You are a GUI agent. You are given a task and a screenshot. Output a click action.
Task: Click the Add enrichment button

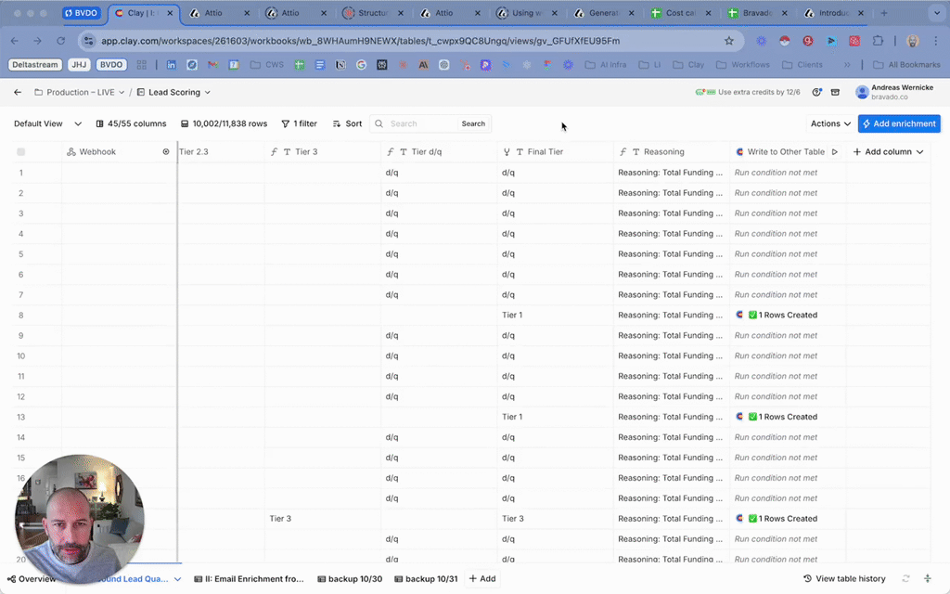pos(899,123)
